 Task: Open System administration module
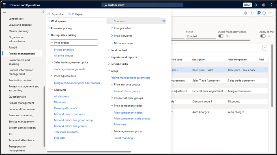click(x=22, y=128)
